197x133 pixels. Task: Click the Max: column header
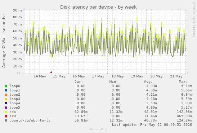(183, 82)
